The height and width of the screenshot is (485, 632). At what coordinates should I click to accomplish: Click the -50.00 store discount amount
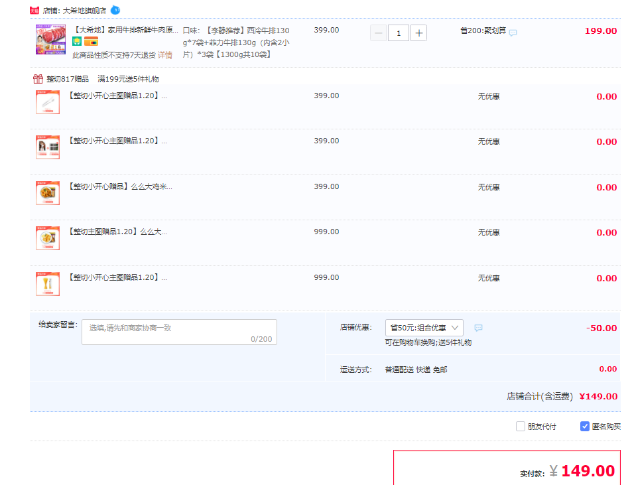(x=601, y=328)
